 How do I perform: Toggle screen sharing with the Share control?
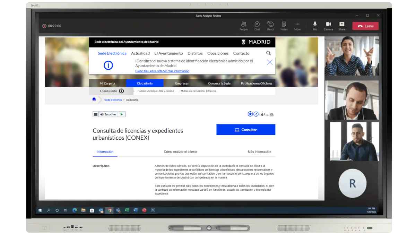coord(342,26)
